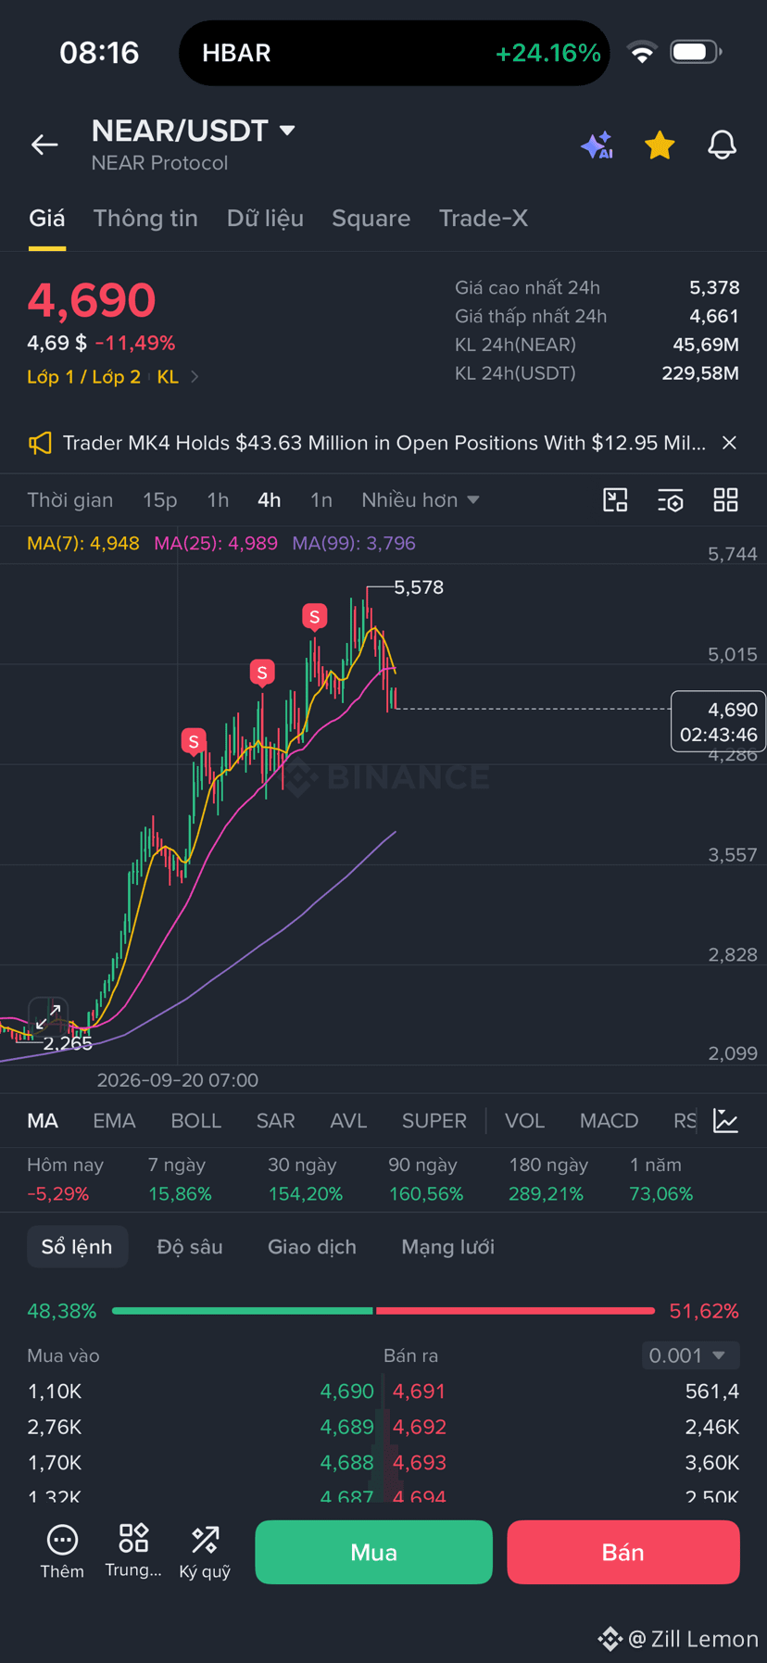The width and height of the screenshot is (767, 1663).
Task: Switch to the Độ sâu tab
Action: pyautogui.click(x=190, y=1247)
